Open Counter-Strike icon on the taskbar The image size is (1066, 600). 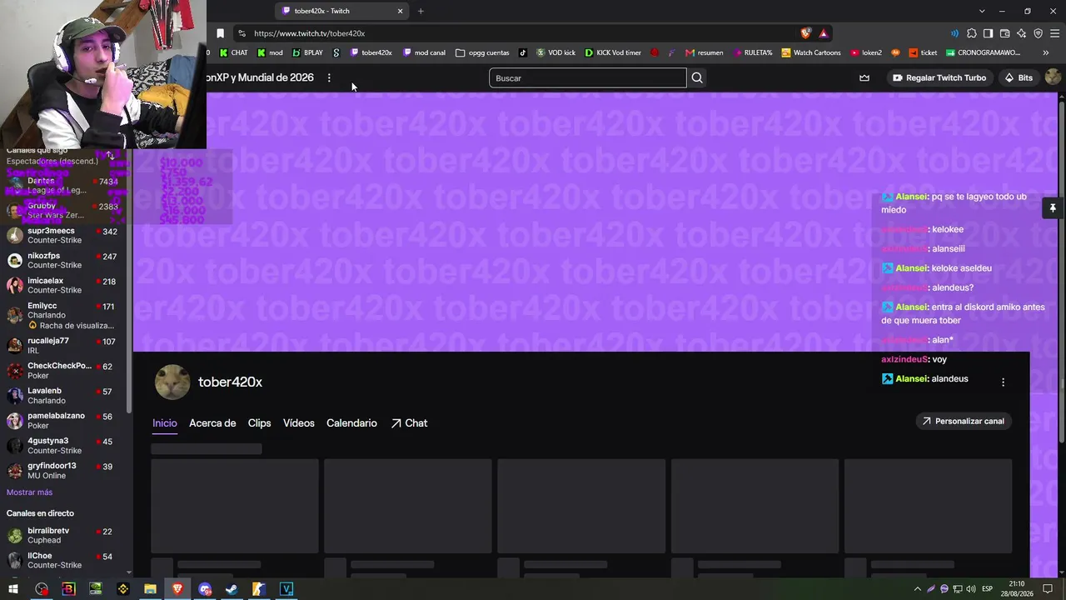[259, 589]
